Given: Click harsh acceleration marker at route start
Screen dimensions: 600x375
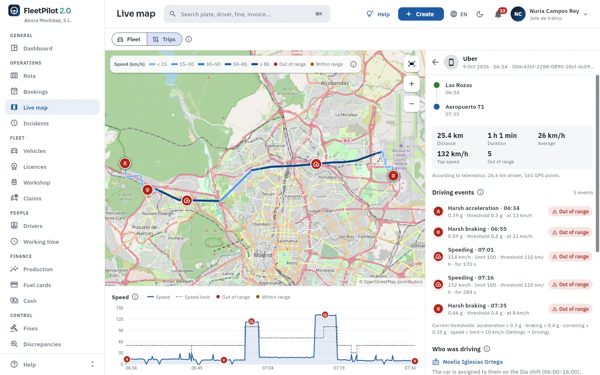Looking at the screenshot, I should point(125,163).
